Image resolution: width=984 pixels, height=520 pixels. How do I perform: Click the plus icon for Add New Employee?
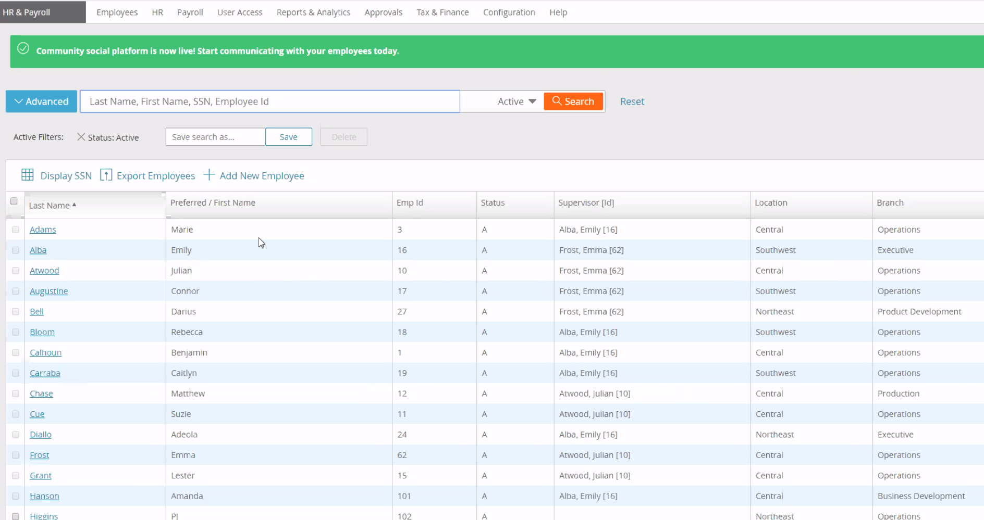click(x=208, y=175)
